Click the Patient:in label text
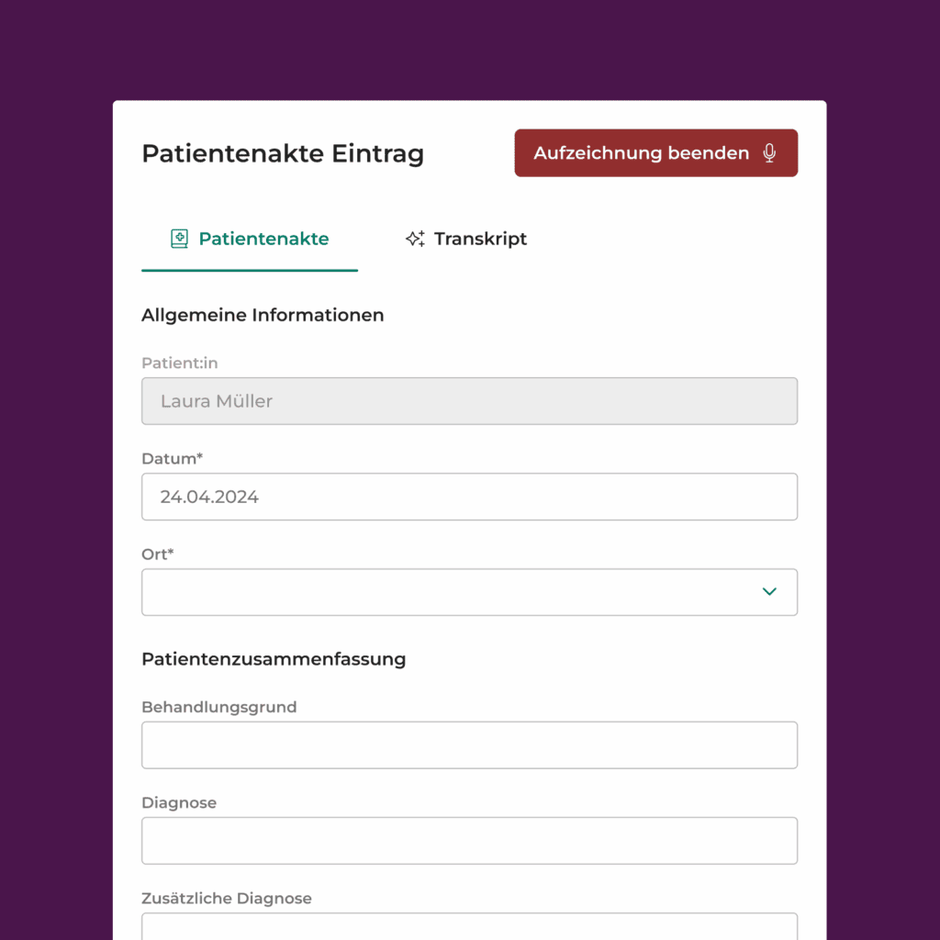Image resolution: width=940 pixels, height=940 pixels. pos(179,363)
